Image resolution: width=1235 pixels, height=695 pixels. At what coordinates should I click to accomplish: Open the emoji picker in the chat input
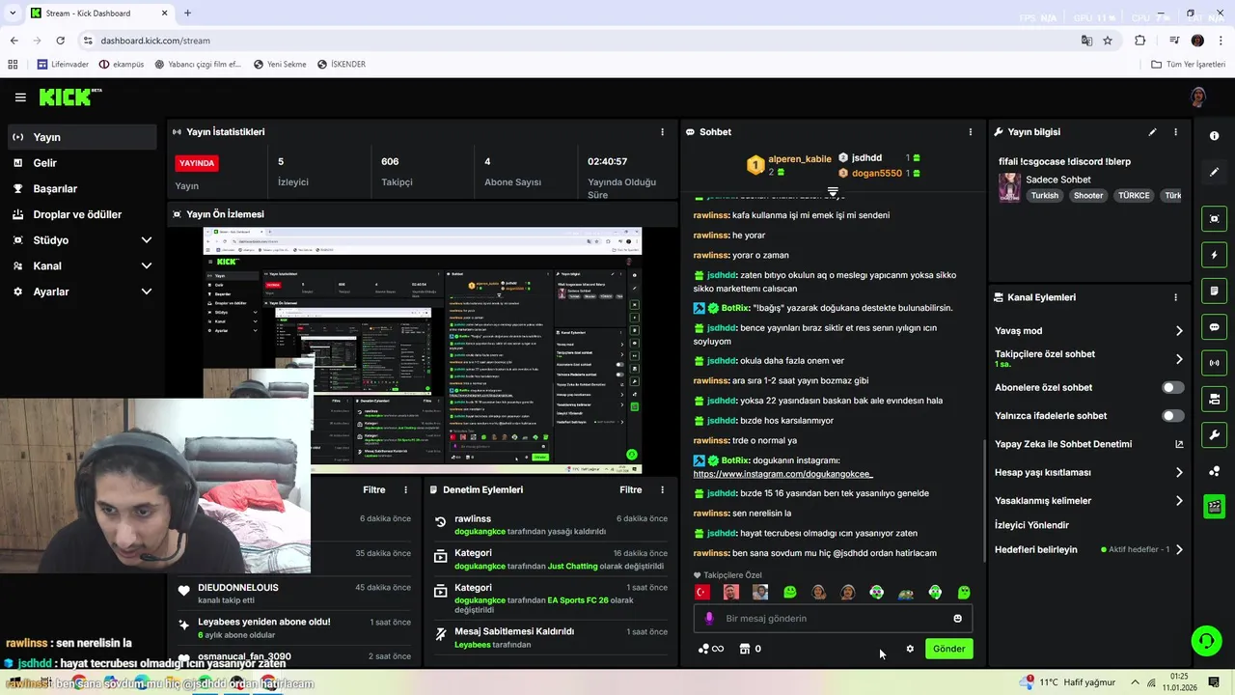(x=957, y=619)
